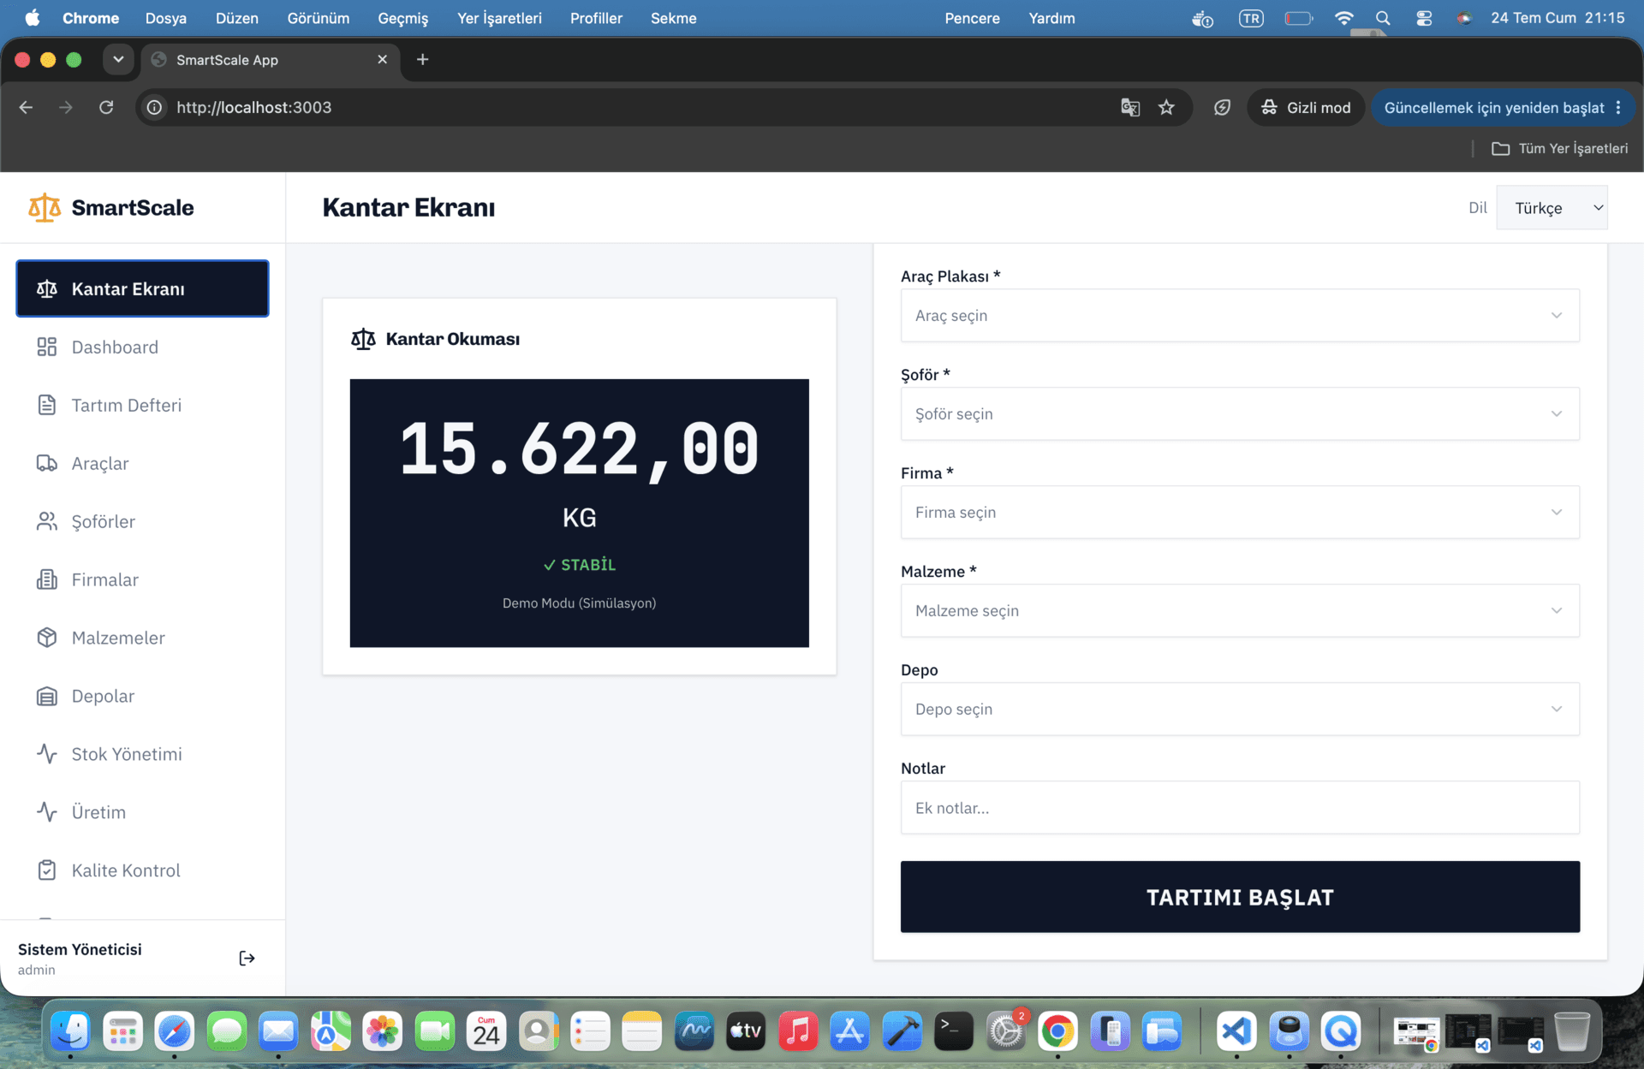Open a new tab with plus button
The image size is (1644, 1069).
[x=422, y=59]
